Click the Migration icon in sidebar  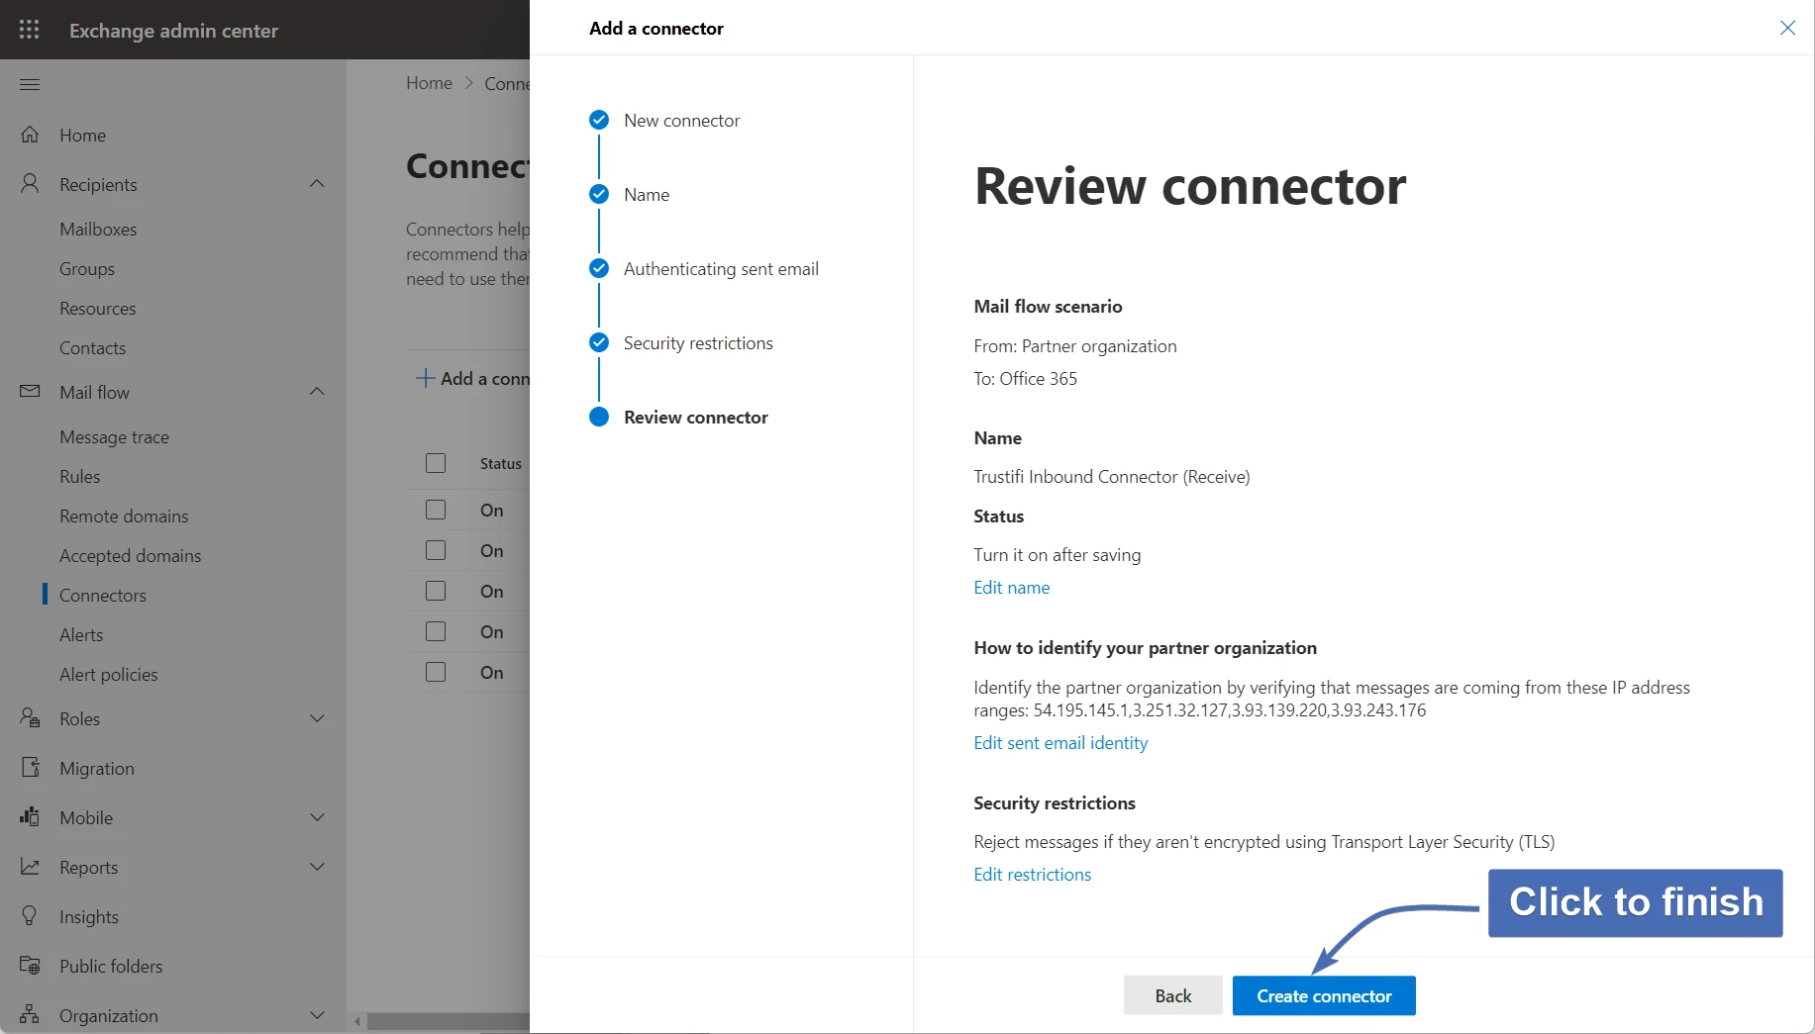click(30, 768)
